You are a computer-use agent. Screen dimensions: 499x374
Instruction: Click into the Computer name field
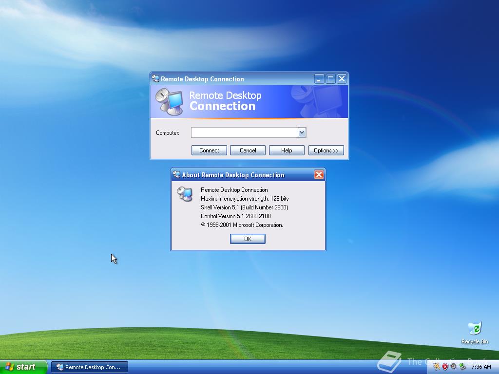245,132
